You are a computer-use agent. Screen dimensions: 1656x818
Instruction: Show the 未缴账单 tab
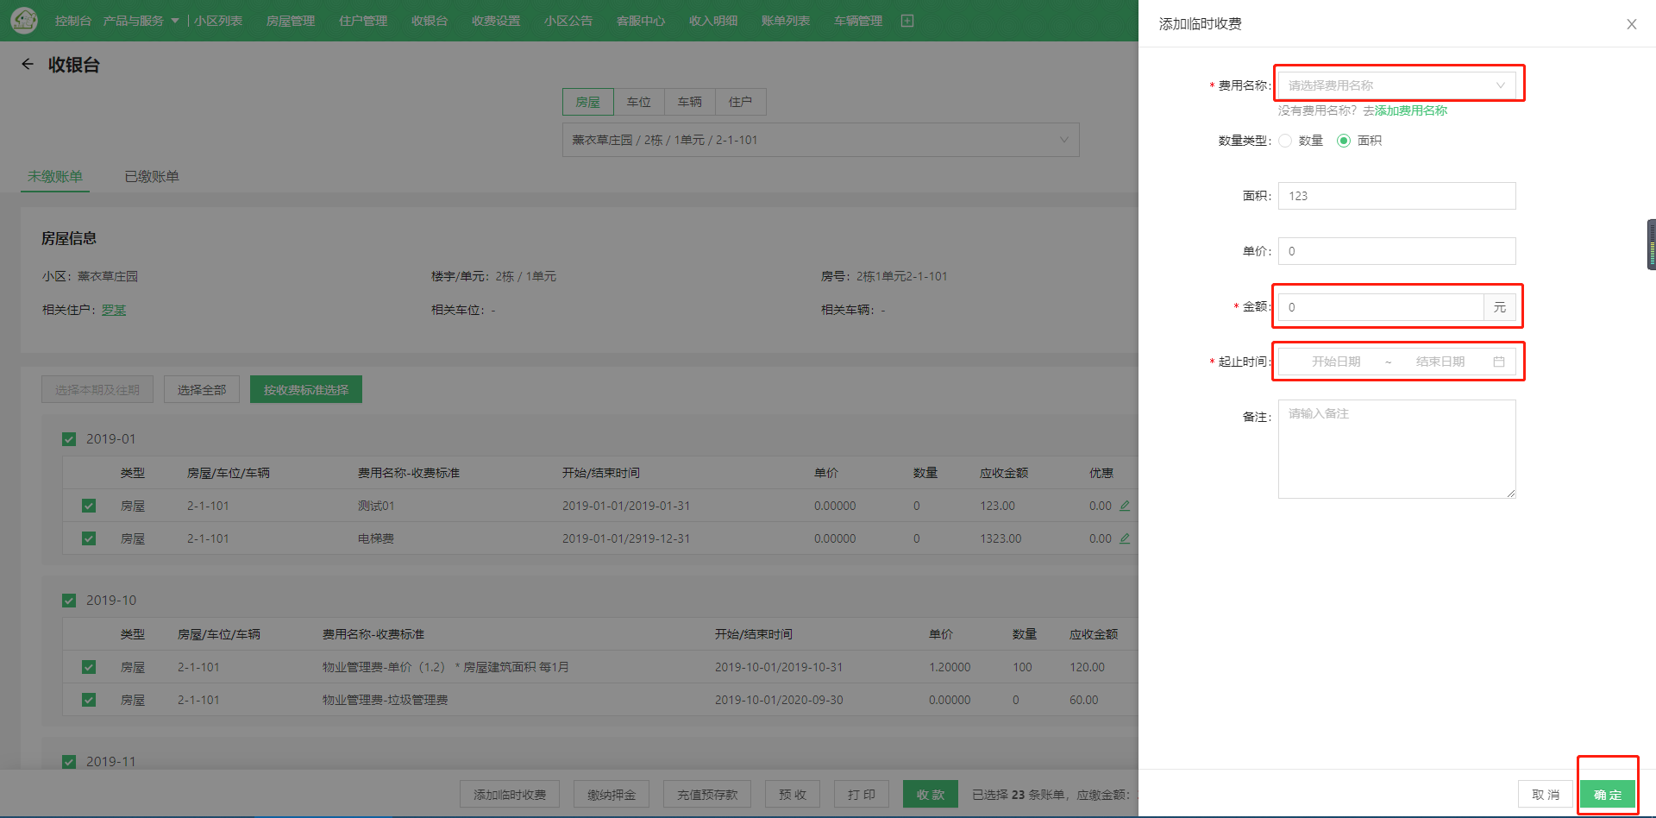coord(55,176)
